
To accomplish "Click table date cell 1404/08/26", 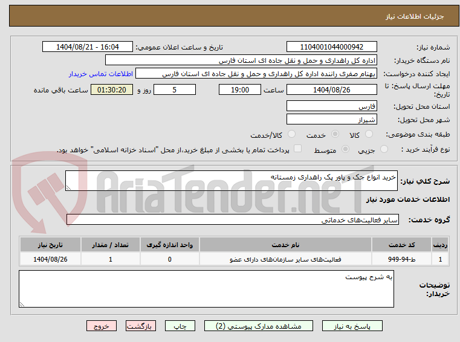I will pos(50,259).
